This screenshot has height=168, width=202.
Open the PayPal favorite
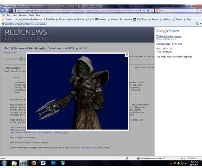90,19
